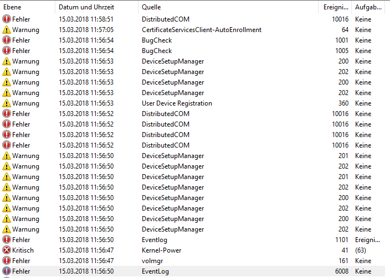The width and height of the screenshot is (390, 278).
Task: Click error icon for BugCheck event 1001
Action: 7,40
